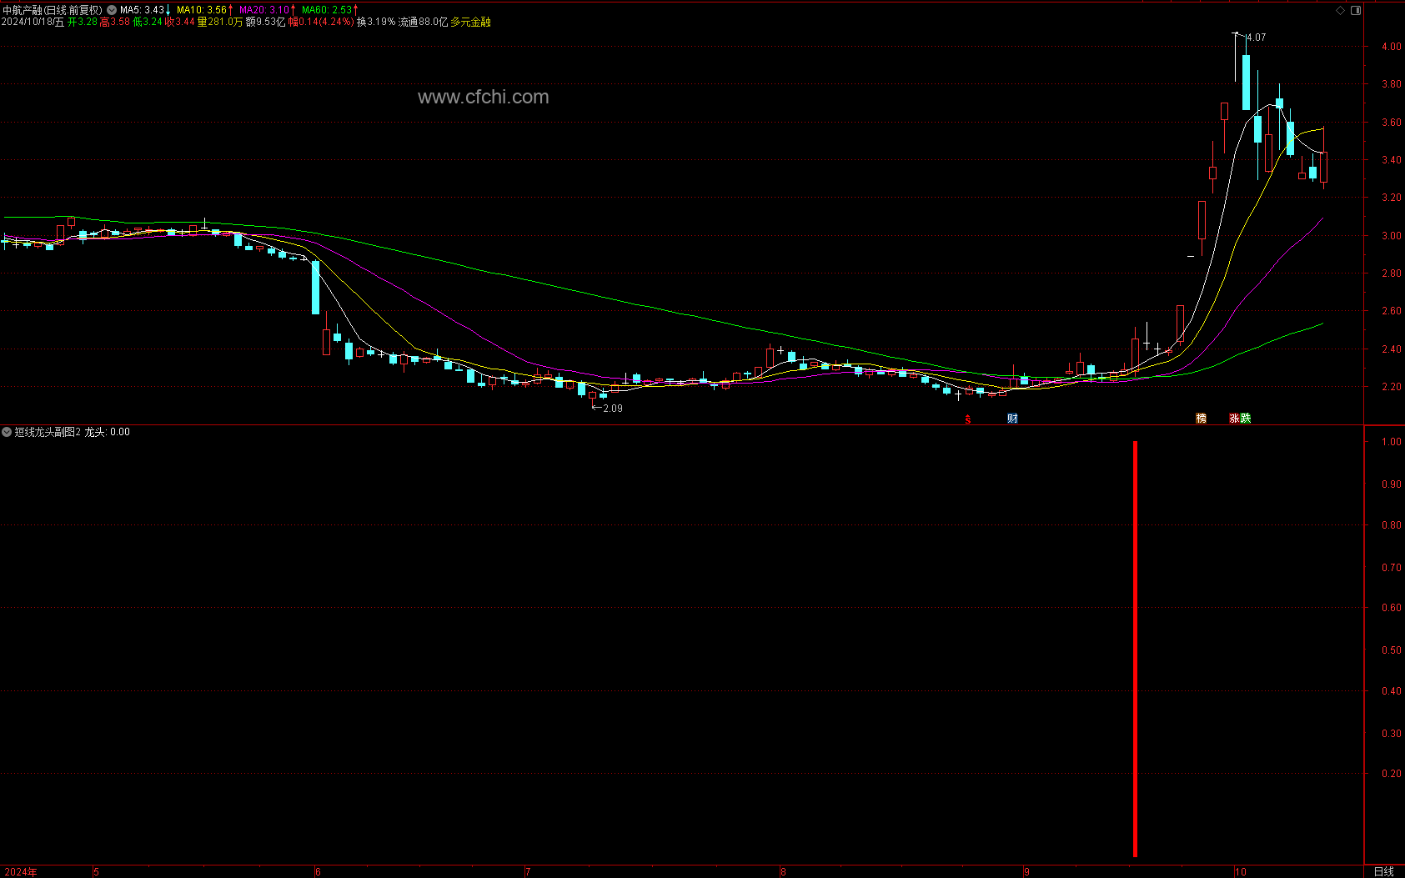Viewport: 1405px width, 878px height.
Task: Click the 龙头: 0.00 indicator value
Action: pos(108,432)
